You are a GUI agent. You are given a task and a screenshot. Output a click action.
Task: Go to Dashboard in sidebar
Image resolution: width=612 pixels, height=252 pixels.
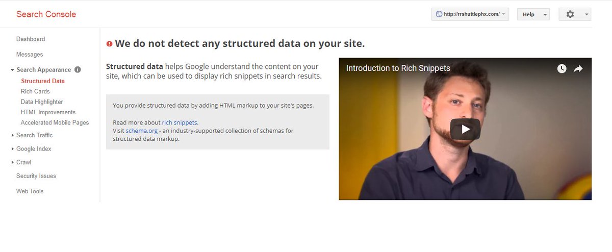tap(31, 39)
